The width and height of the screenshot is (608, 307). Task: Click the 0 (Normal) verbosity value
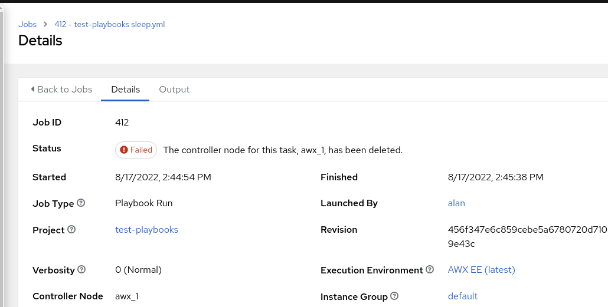[139, 270]
